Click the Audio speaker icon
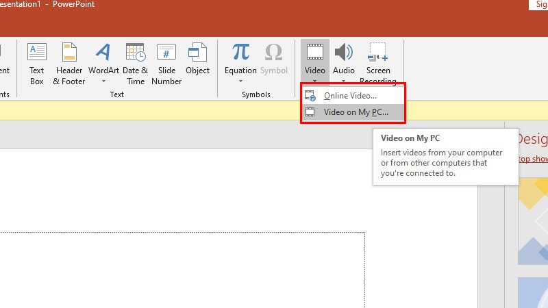Viewport: 548px width, 308px height. click(344, 52)
